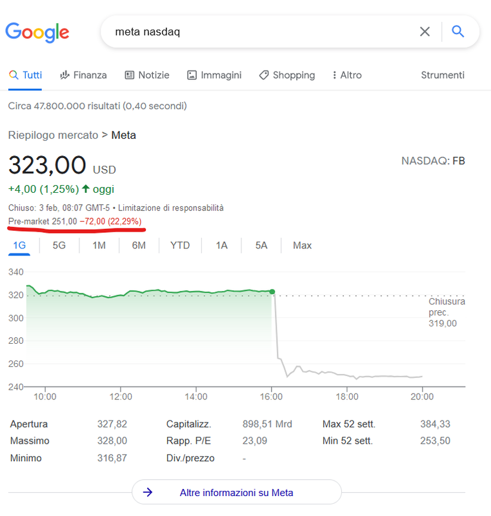Image resolution: width=491 pixels, height=516 pixels.
Task: Click the blue magnifier search icon
Action: [457, 32]
